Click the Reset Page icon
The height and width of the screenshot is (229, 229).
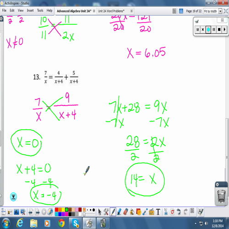click(172, 212)
